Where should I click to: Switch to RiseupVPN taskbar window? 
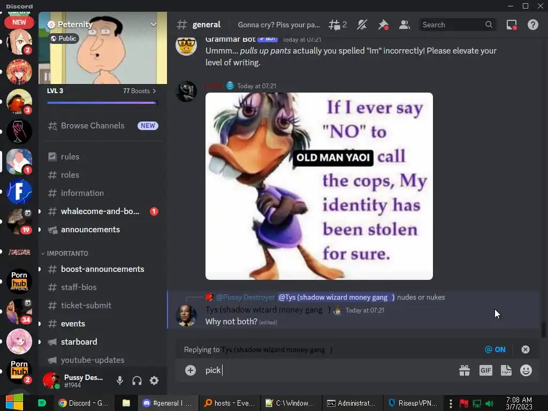click(x=413, y=403)
